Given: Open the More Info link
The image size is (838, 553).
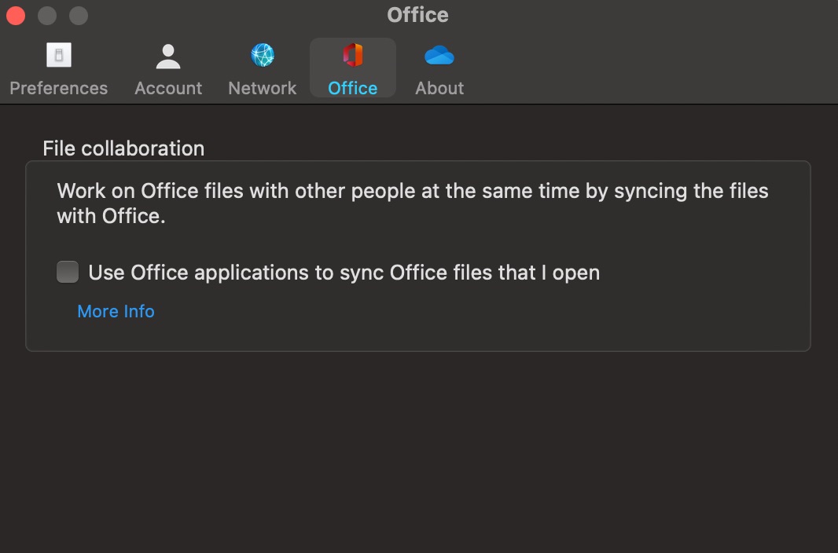Looking at the screenshot, I should click(116, 311).
